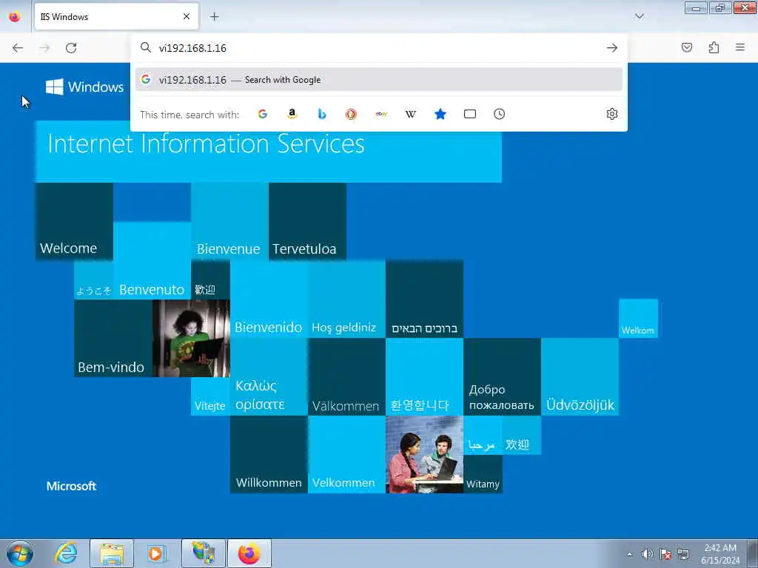Open Windows Media Player from taskbar
The width and height of the screenshot is (758, 568).
click(x=156, y=553)
